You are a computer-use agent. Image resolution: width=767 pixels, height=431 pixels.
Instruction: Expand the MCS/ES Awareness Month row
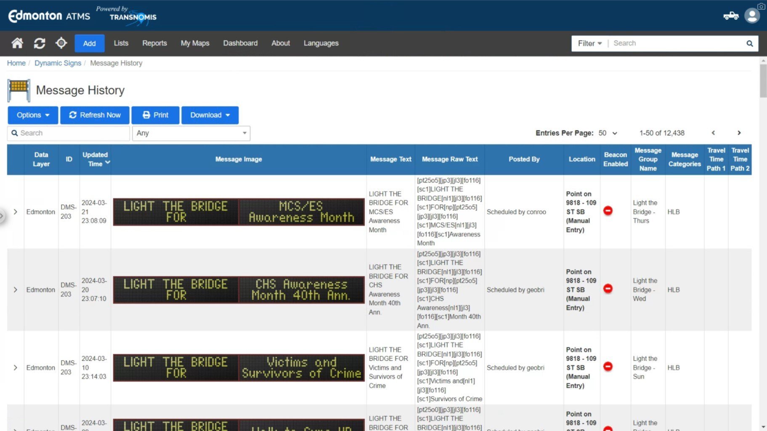[16, 212]
